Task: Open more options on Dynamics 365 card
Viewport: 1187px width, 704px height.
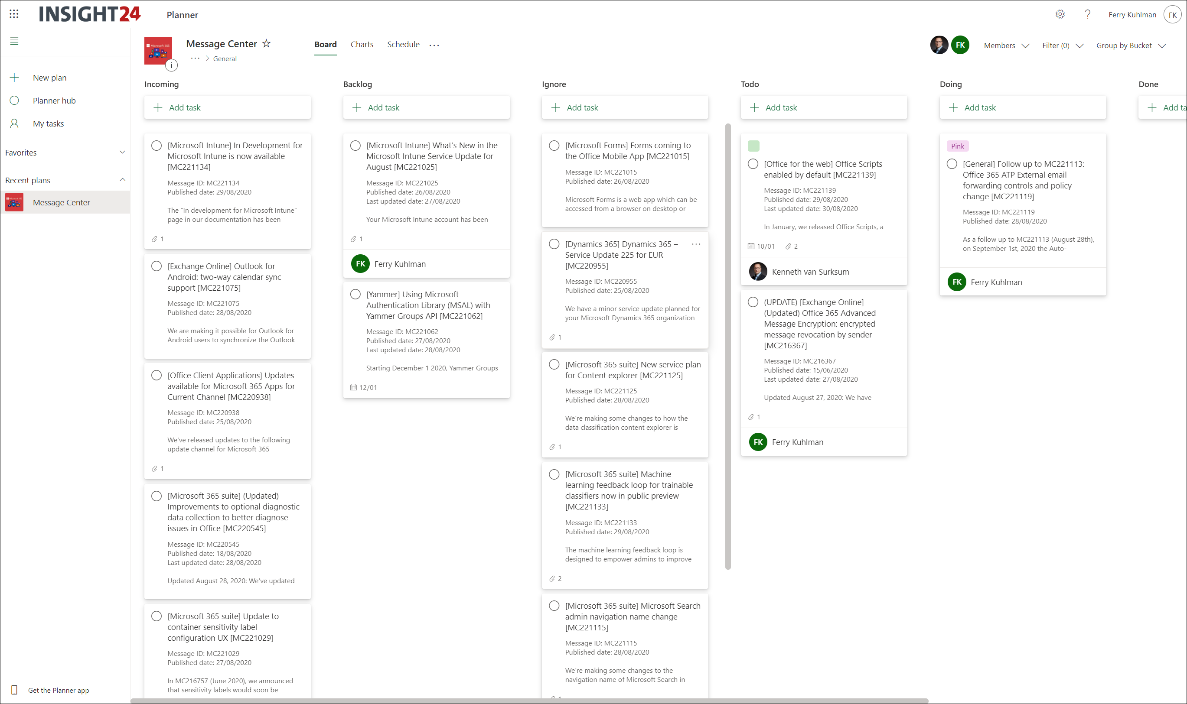Action: (x=696, y=244)
